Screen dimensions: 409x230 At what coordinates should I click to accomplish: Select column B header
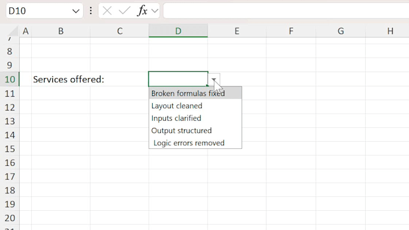61,31
